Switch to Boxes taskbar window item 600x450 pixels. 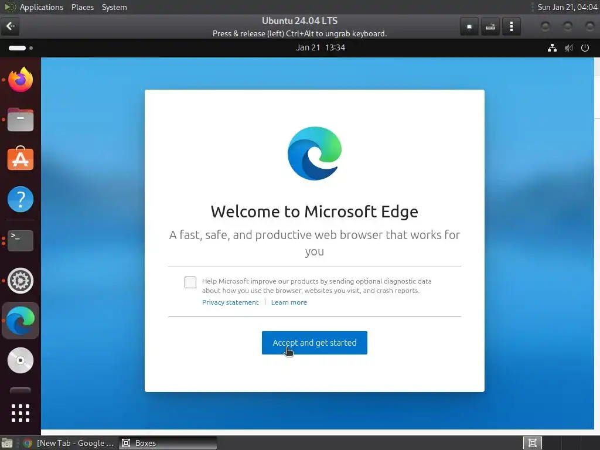point(168,443)
